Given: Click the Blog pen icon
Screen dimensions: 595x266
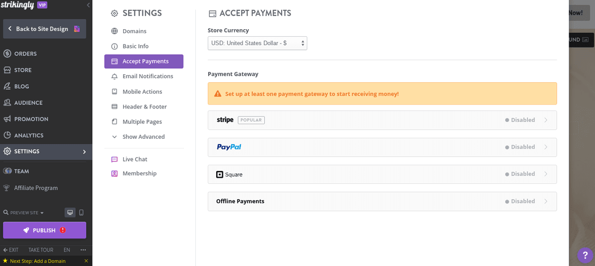Looking at the screenshot, I should (x=7, y=86).
